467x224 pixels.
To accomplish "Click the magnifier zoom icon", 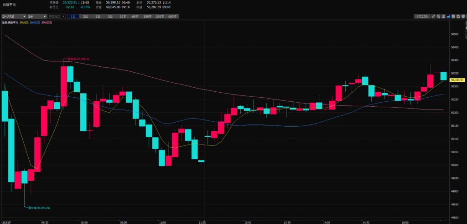I will (x=439, y=16).
